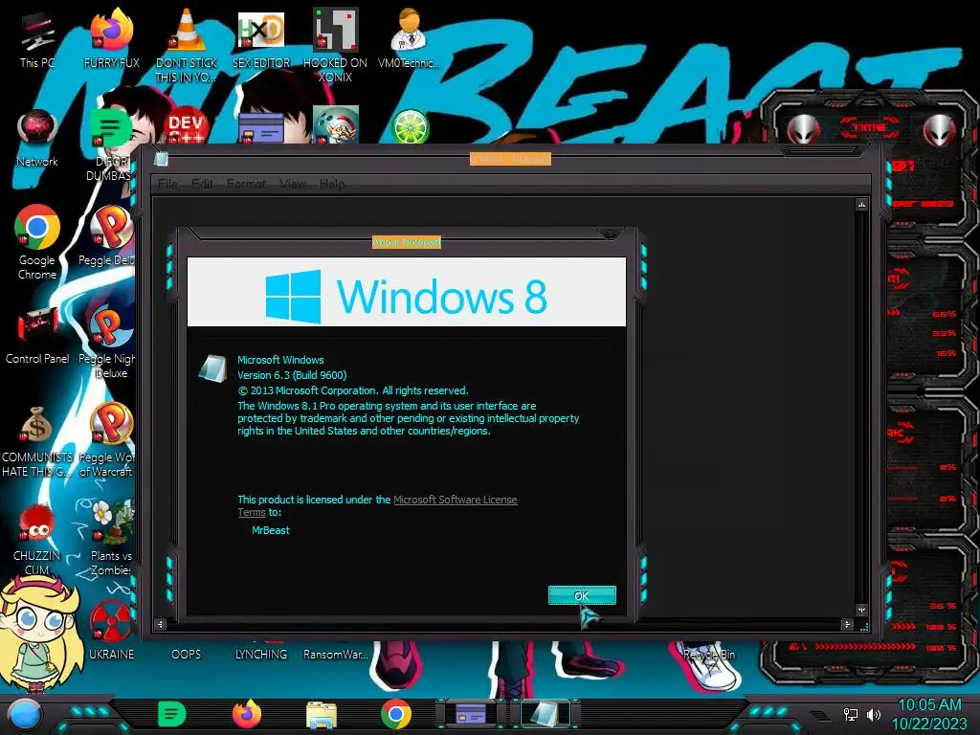Screen dimensions: 980x735
Task: Open the Microsoft Software License Terms link
Action: pyautogui.click(x=377, y=505)
